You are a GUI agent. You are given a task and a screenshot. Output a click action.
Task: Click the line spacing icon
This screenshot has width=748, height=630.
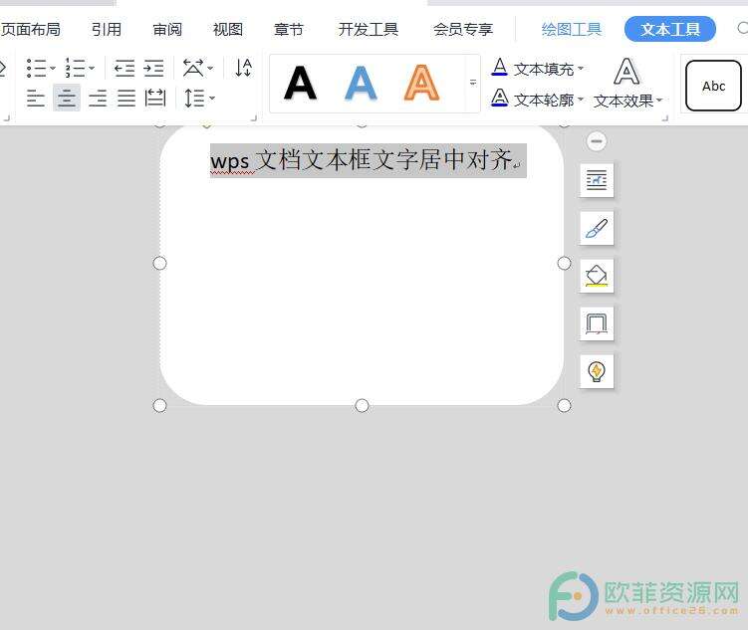[194, 99]
